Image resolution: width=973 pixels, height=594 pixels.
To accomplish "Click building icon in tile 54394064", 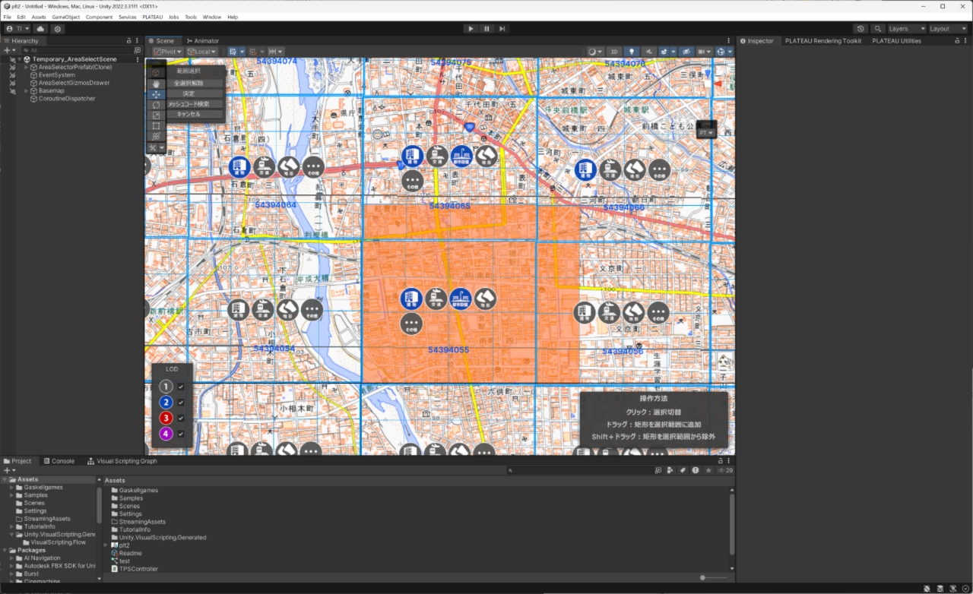I will [x=239, y=167].
